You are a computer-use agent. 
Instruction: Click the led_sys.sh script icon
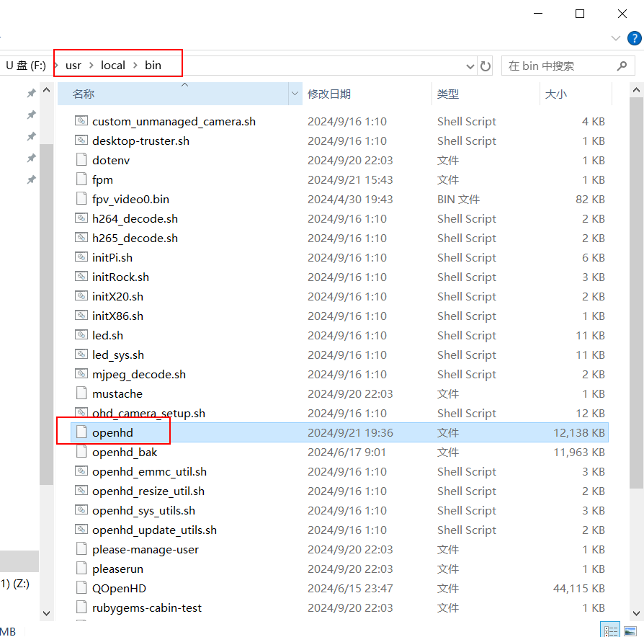coord(81,355)
